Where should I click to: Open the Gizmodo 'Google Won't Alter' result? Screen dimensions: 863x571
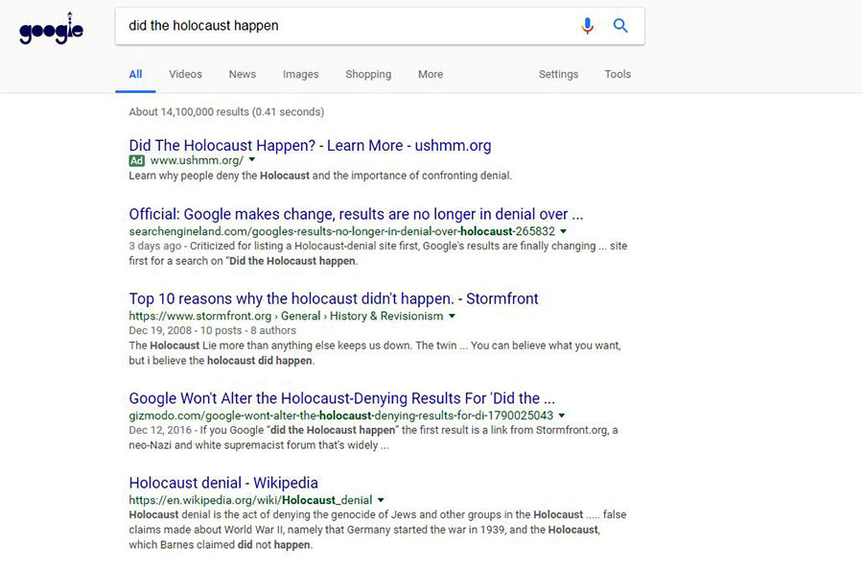[341, 398]
